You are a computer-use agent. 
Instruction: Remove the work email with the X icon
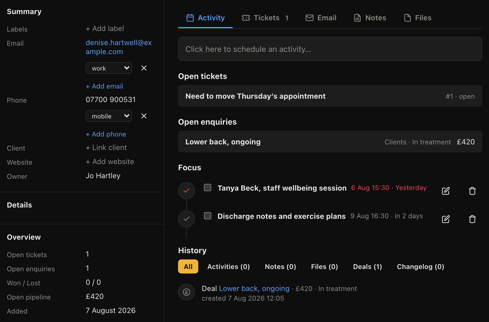click(x=144, y=68)
